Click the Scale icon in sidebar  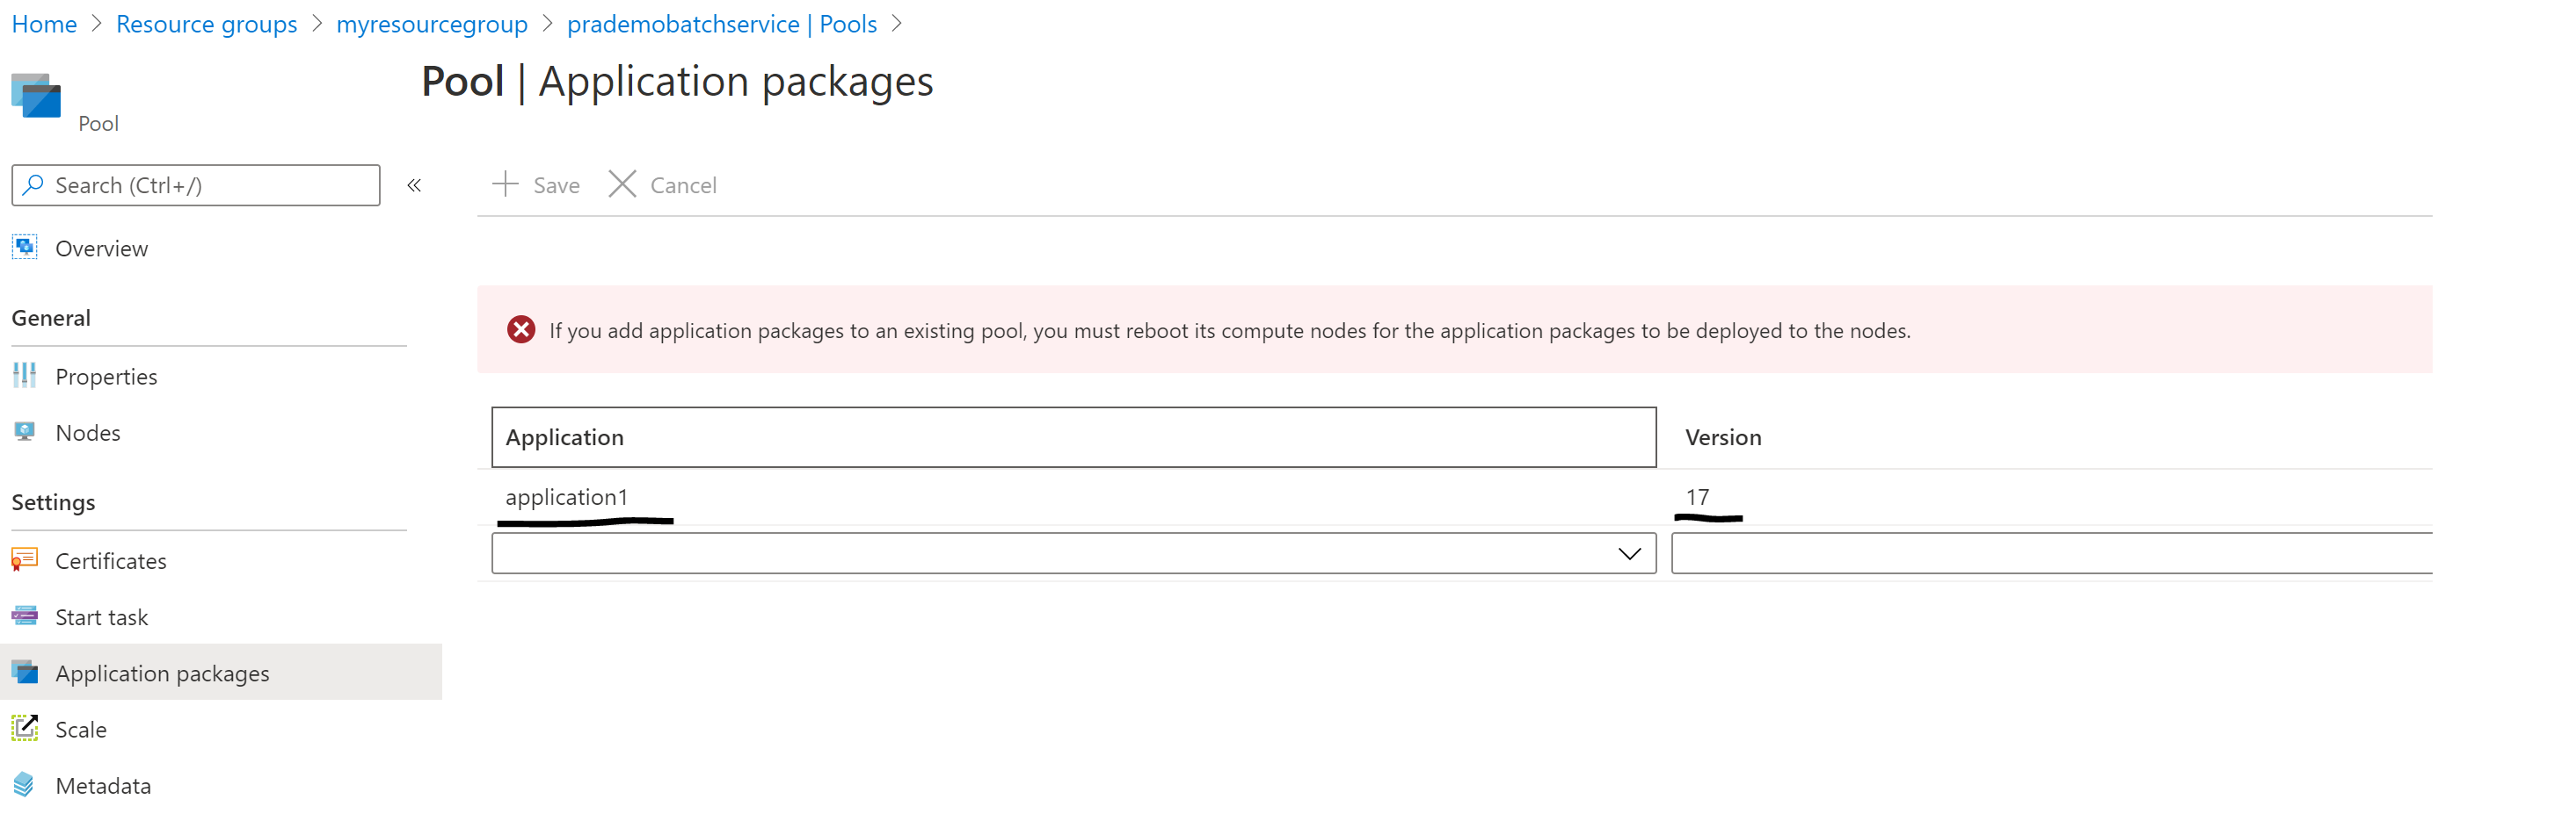coord(25,728)
